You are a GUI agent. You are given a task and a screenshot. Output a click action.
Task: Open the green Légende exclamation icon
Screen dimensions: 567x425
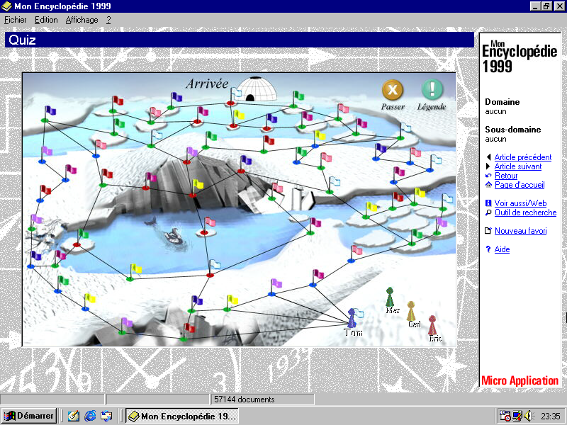coord(432,89)
